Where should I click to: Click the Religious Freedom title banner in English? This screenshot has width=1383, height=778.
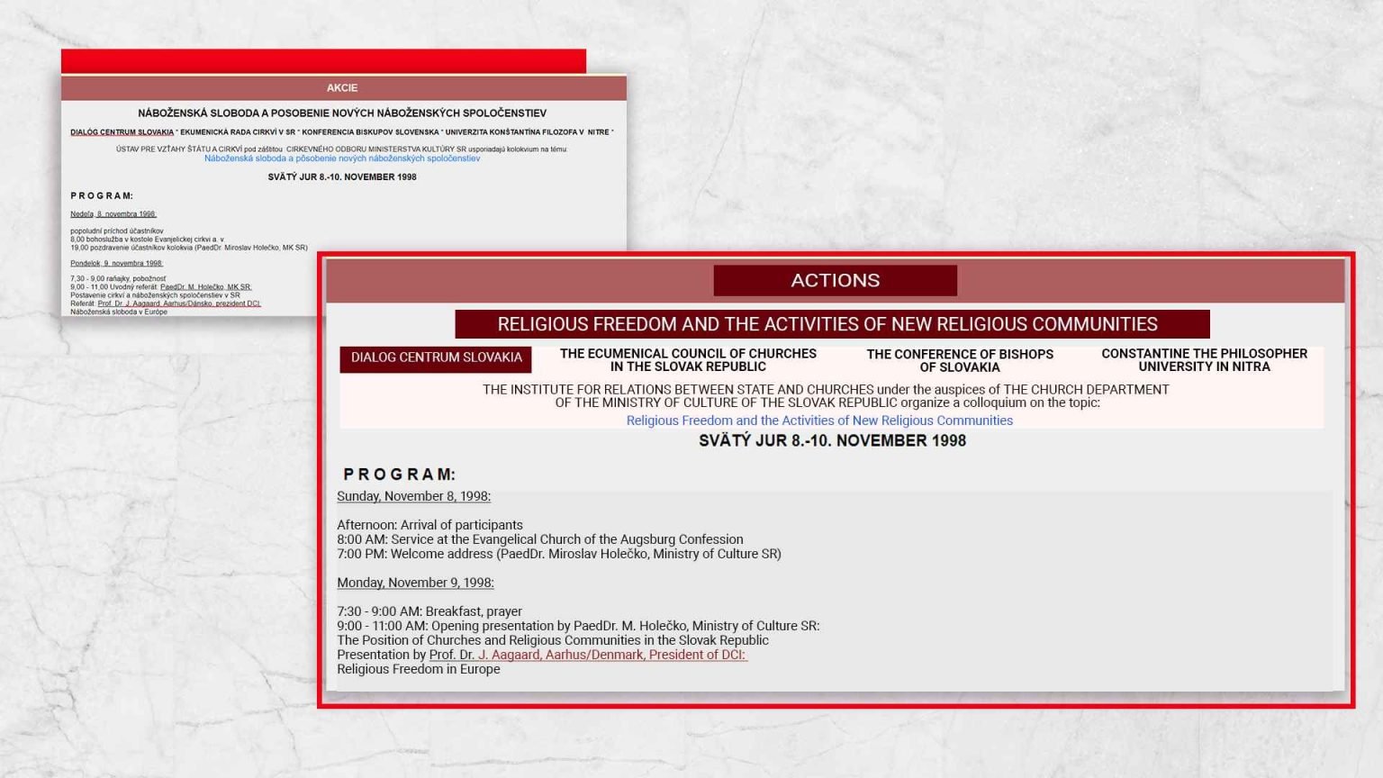pos(832,324)
